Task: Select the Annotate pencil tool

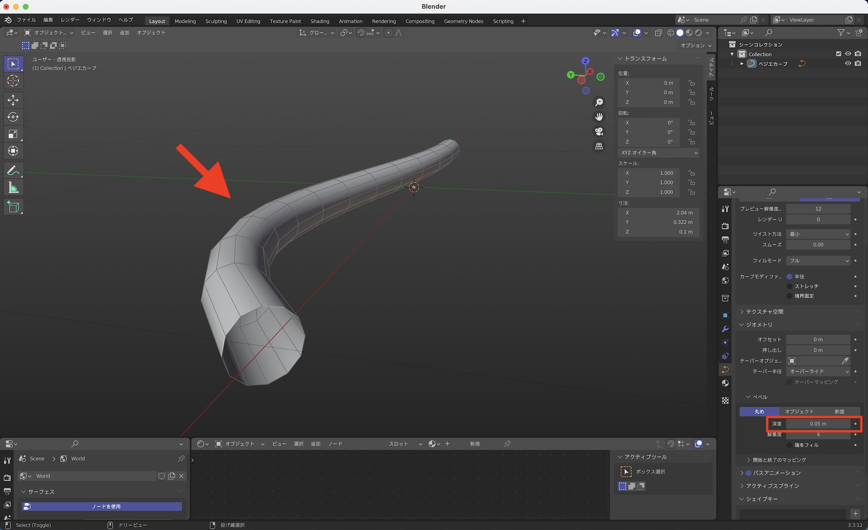Action: tap(13, 171)
